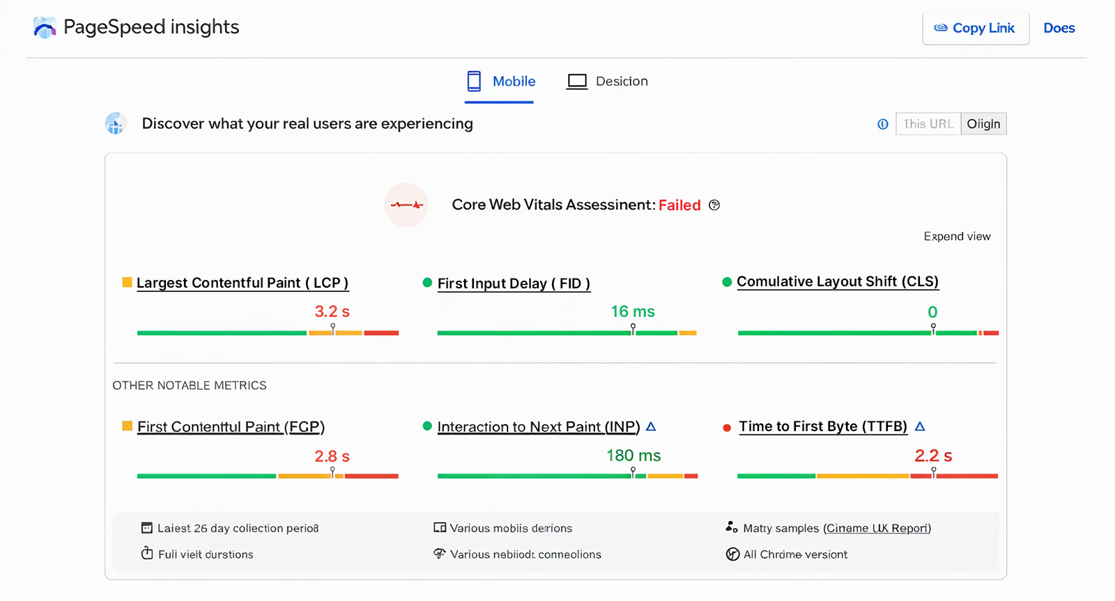This screenshot has height=601, width=1115.
Task: Click the experimental triangle icon beside TTFB
Action: [x=920, y=426]
